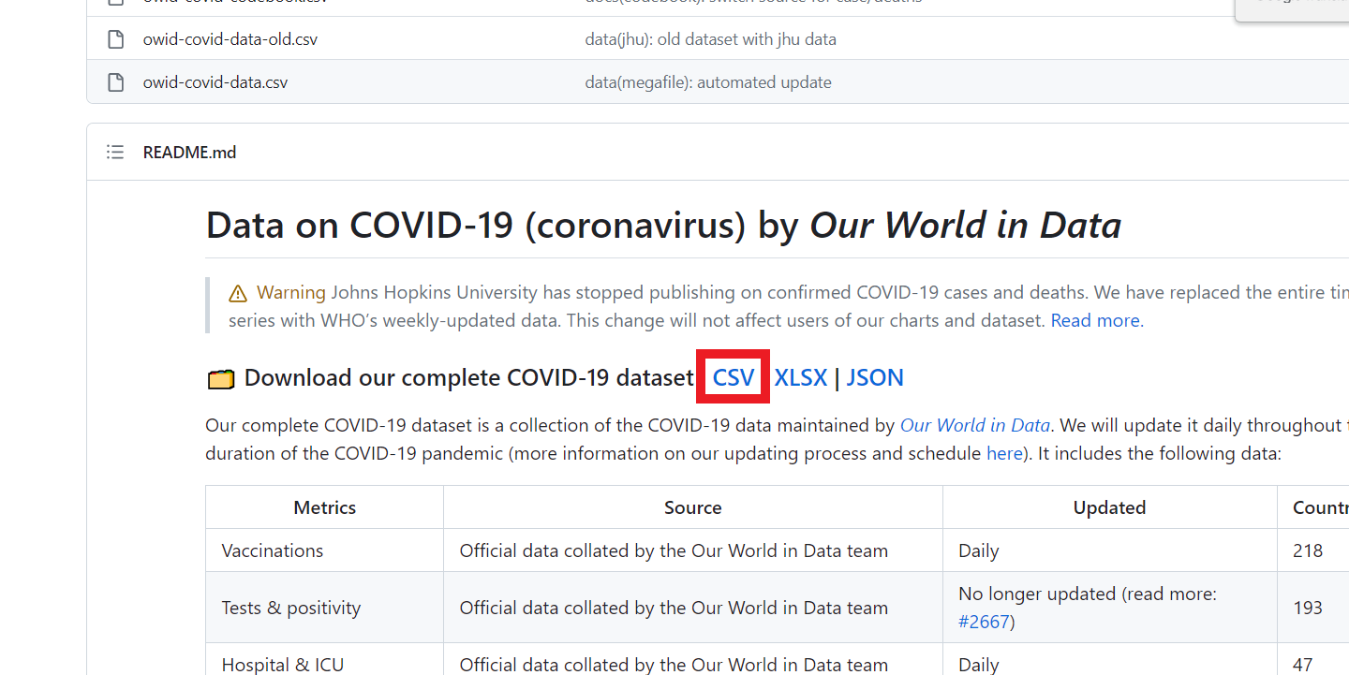The image size is (1349, 675).
Task: Click the file icon beside owid-covid-data.csv
Action: (115, 82)
